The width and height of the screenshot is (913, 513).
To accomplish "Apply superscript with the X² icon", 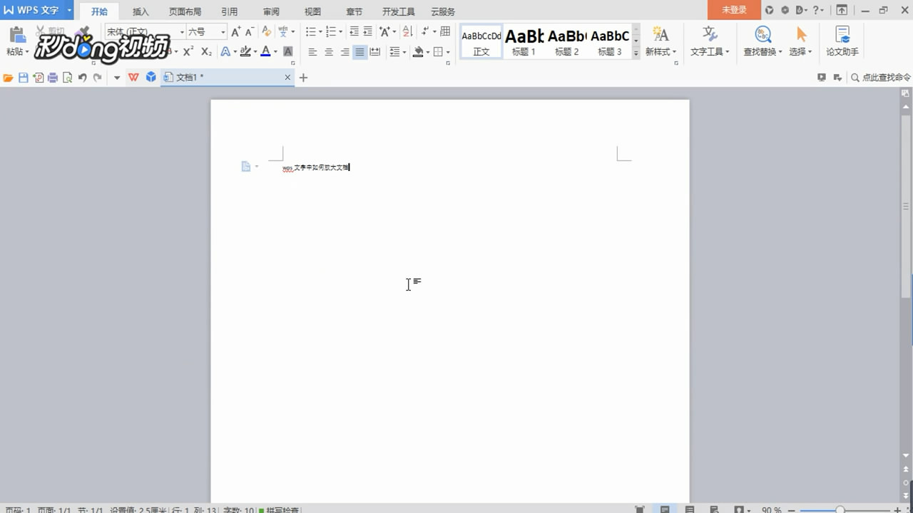I will (x=188, y=51).
